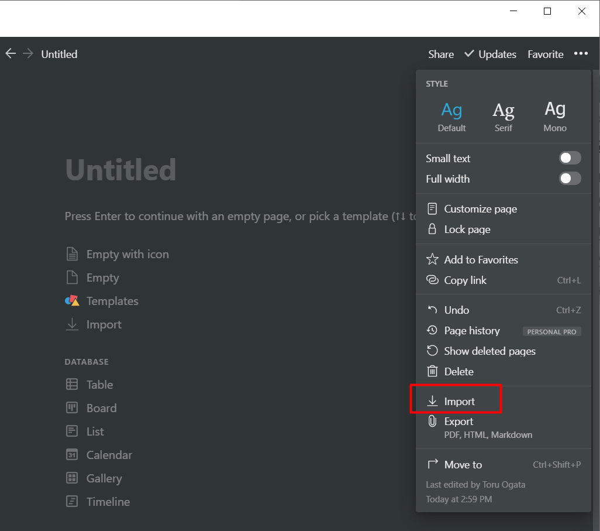600x531 pixels.
Task: Choose Lock page from the menu
Action: coord(504,229)
